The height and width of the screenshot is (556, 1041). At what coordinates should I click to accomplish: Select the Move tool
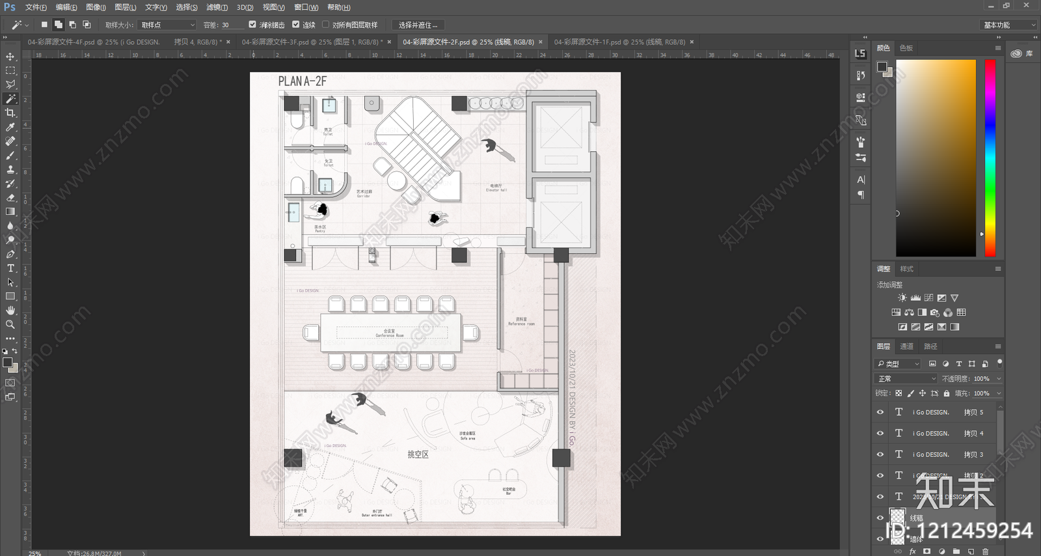(10, 57)
